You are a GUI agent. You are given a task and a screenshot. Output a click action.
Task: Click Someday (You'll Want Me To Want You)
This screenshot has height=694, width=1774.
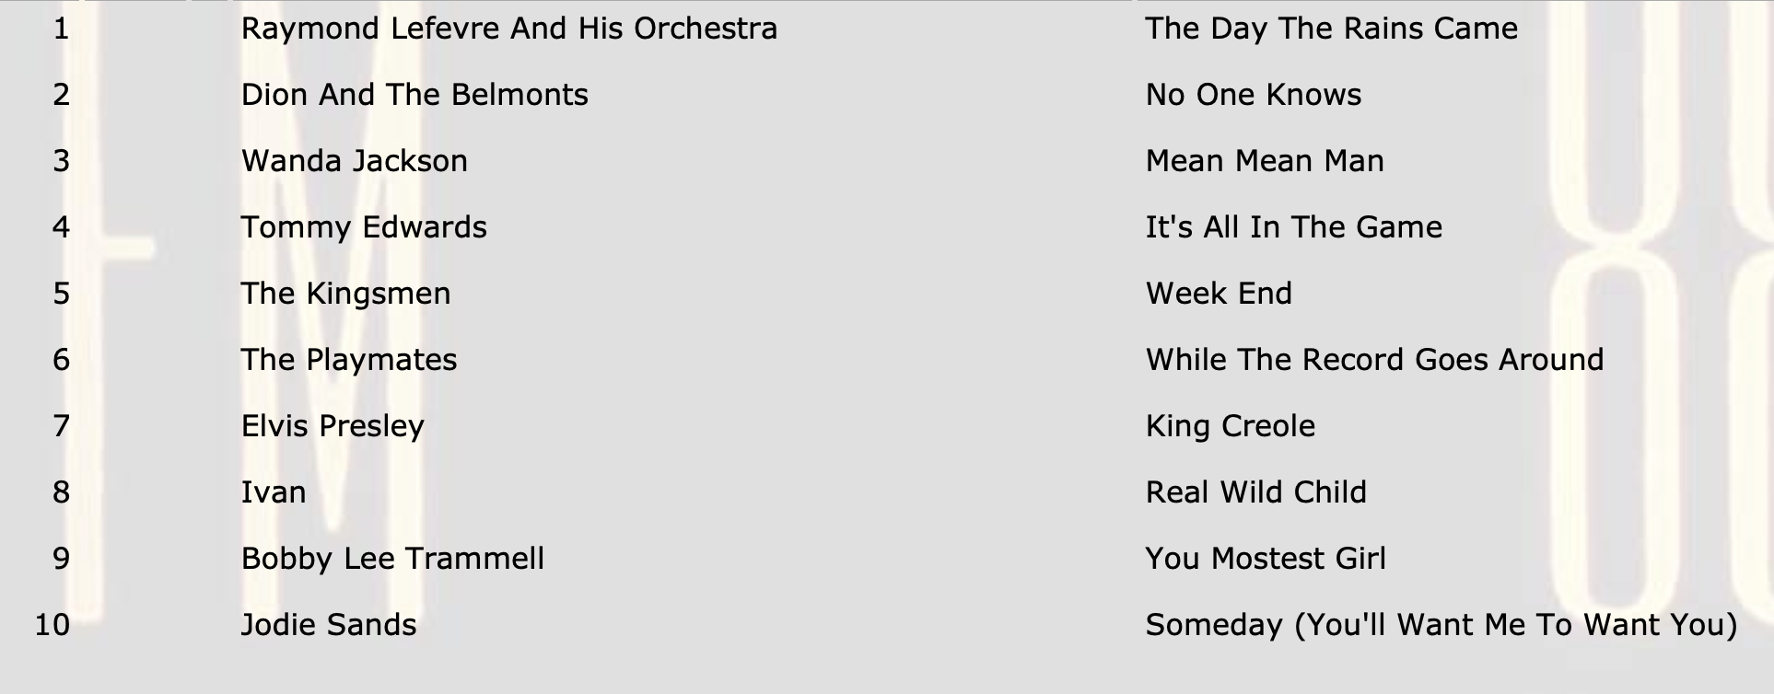1441,626
